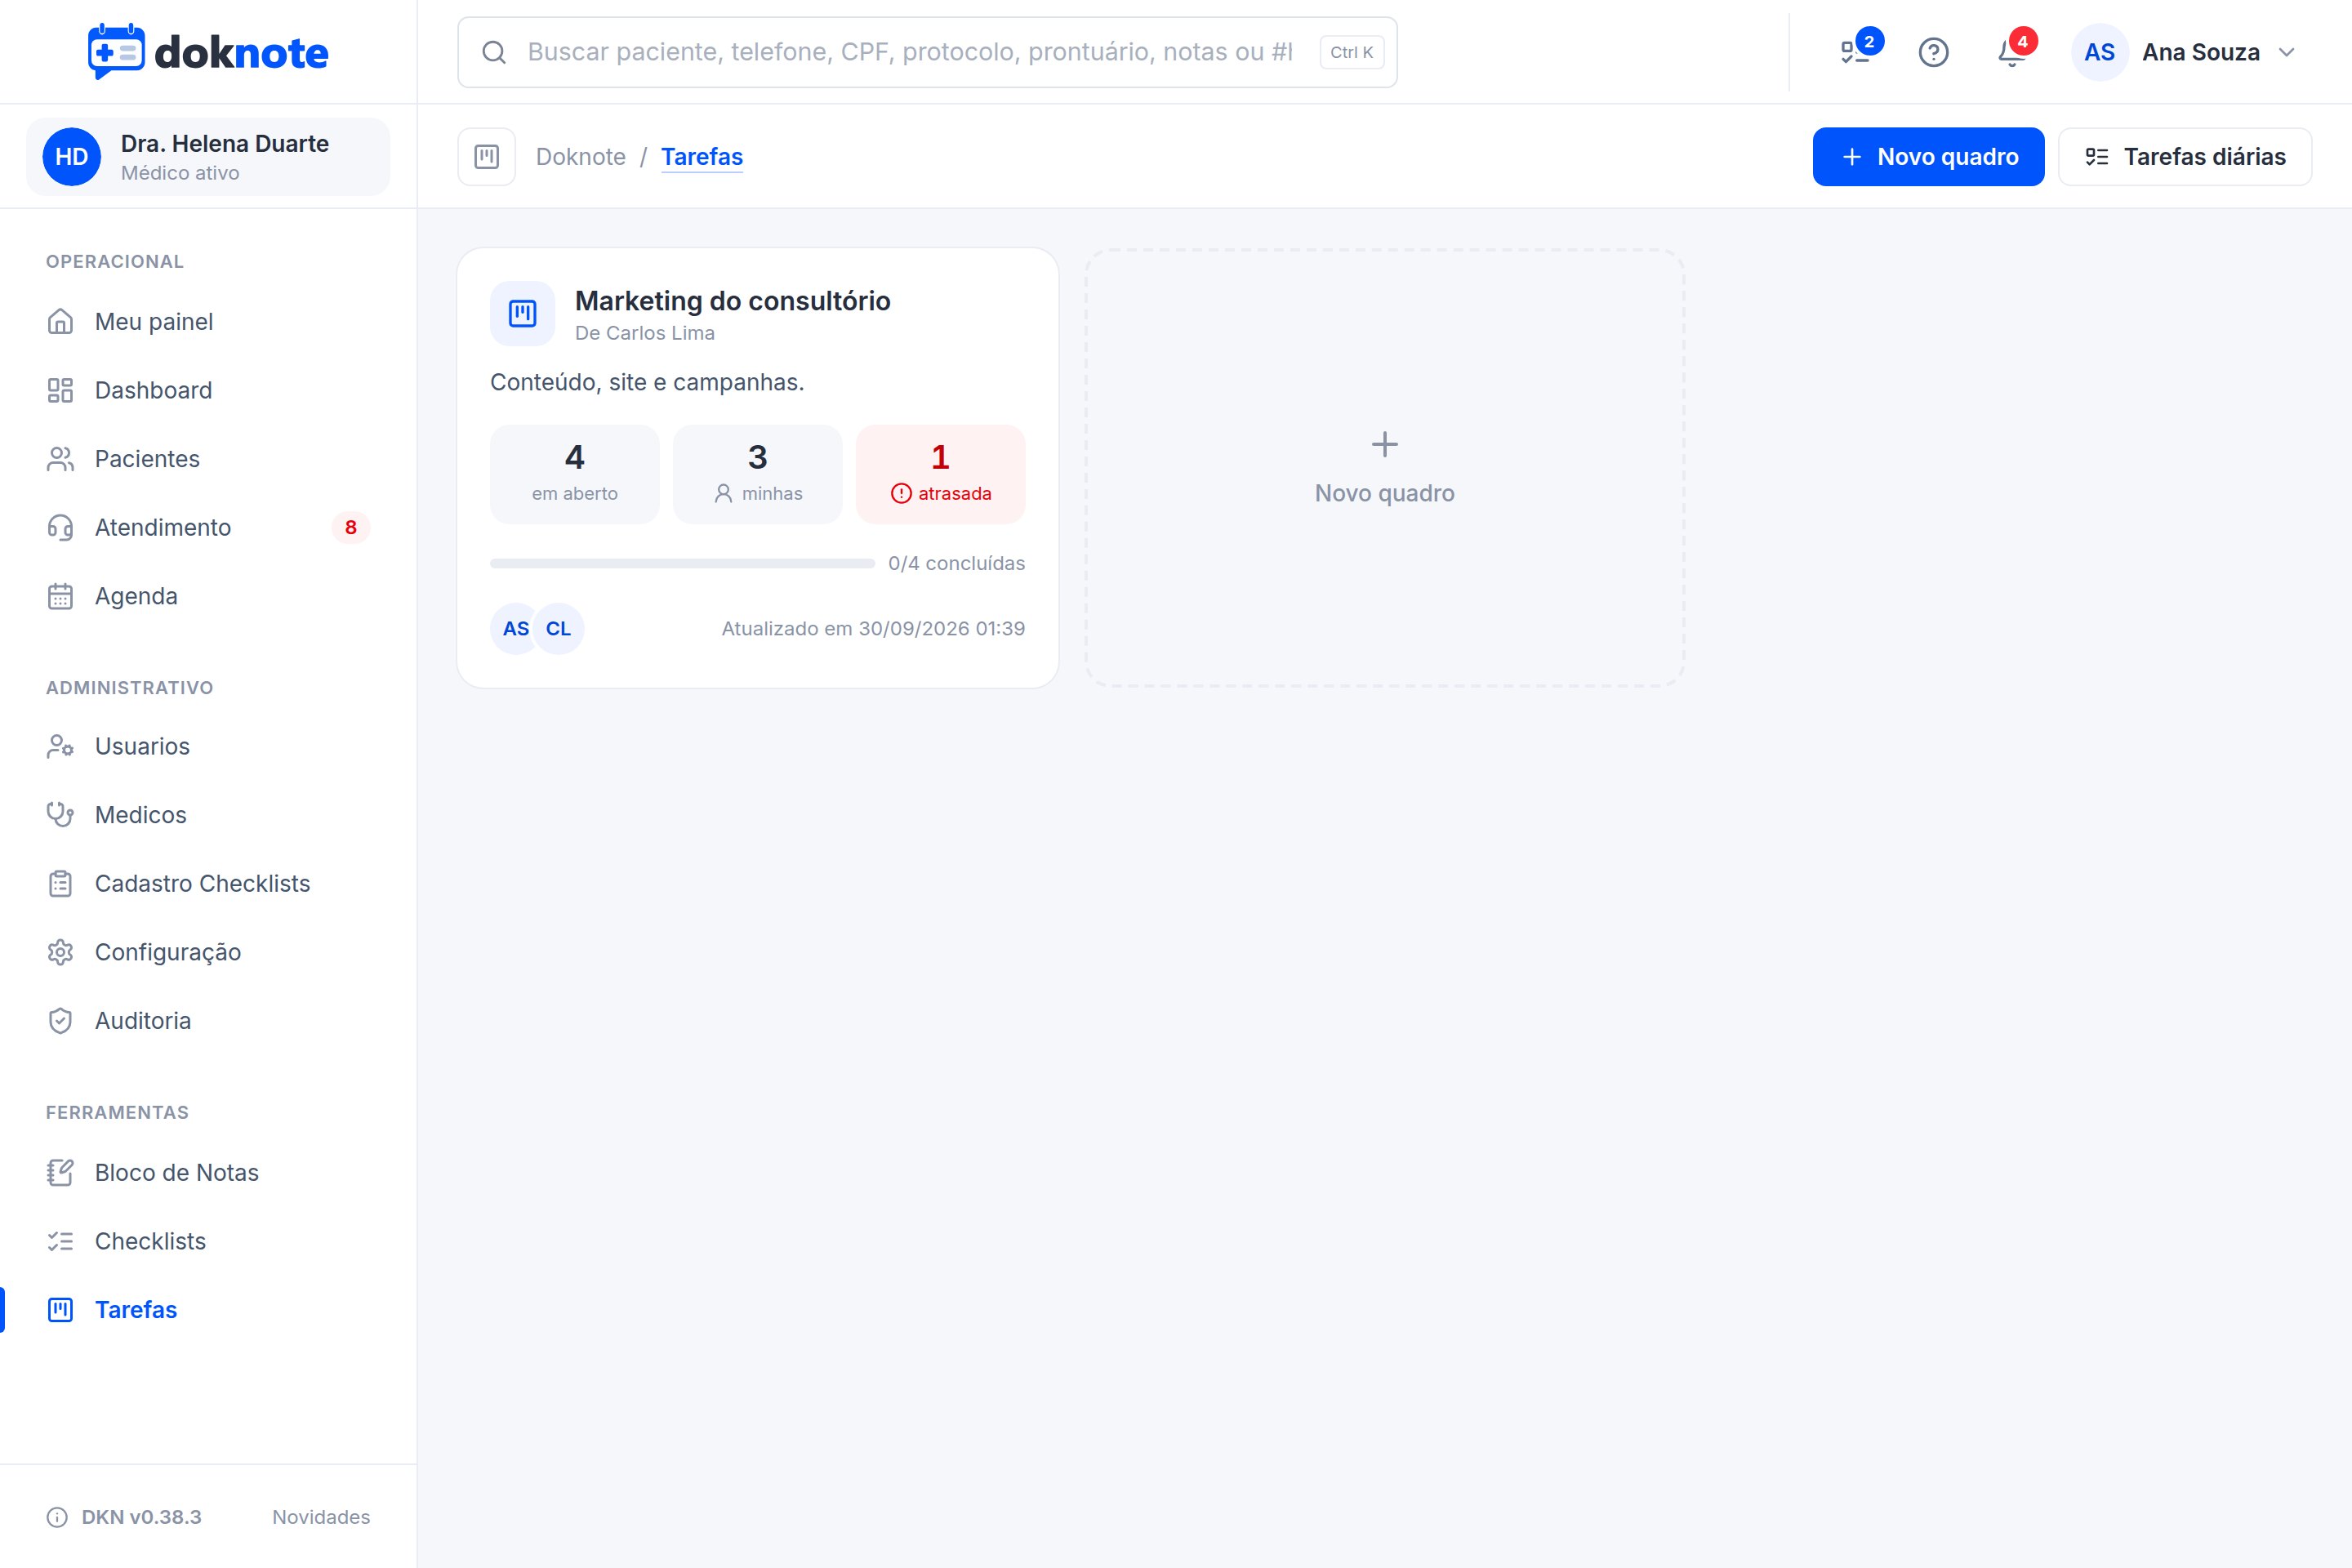Click the Usuarios user-gear icon
Screen dimensions: 2352x1568
click(x=60, y=746)
